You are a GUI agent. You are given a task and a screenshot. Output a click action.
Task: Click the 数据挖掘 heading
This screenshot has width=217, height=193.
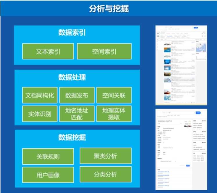(x=72, y=137)
